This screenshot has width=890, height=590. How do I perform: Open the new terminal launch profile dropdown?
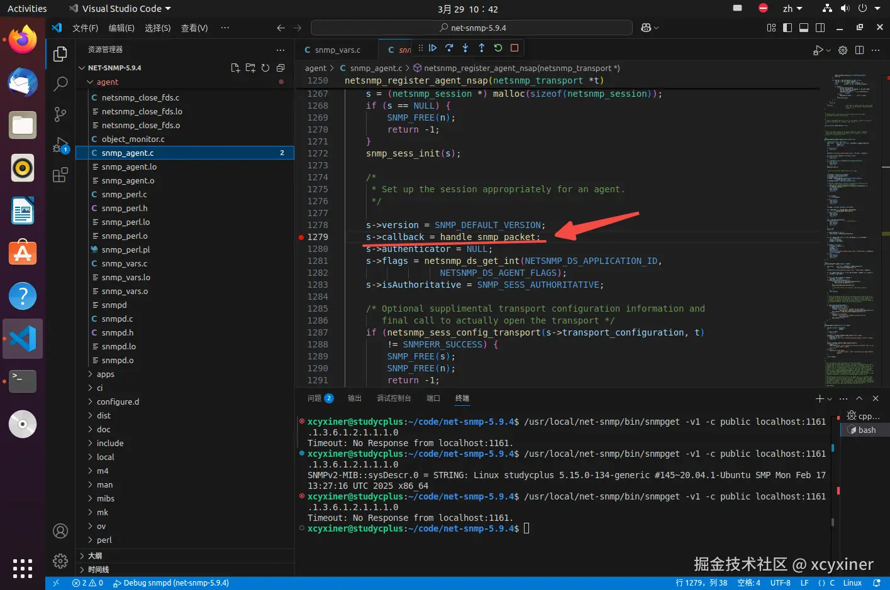(x=830, y=399)
